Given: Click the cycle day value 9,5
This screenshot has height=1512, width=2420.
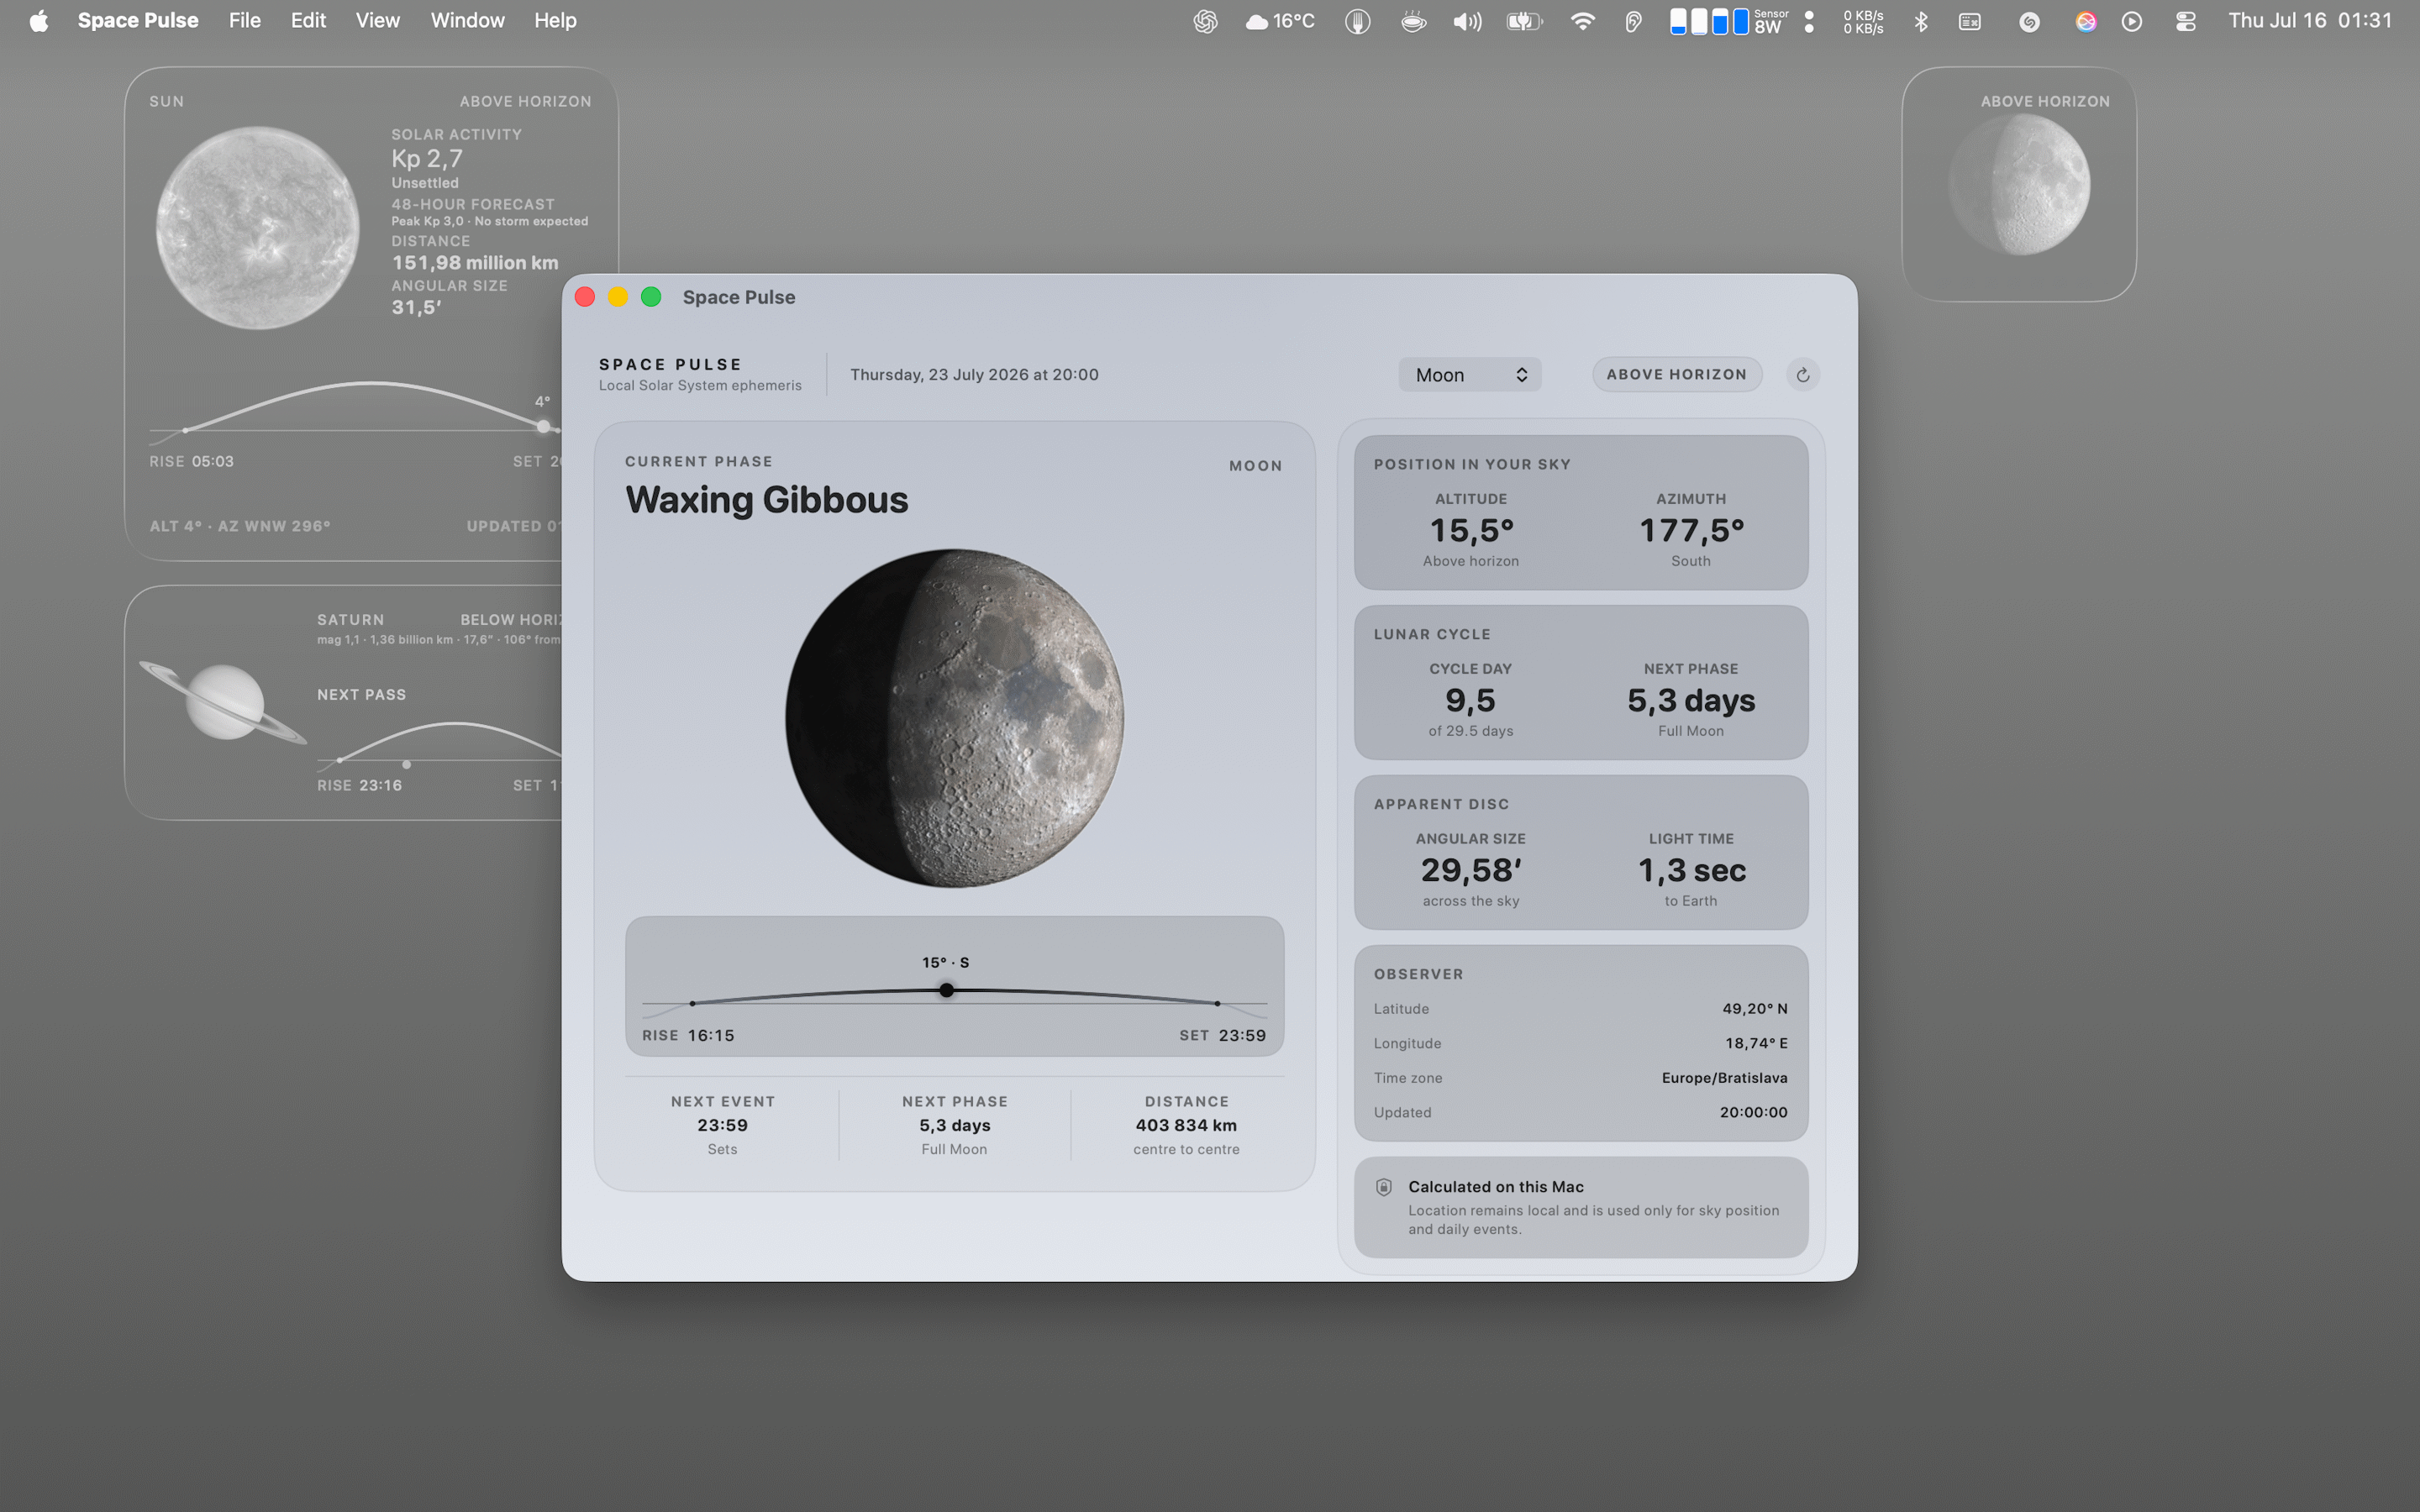Looking at the screenshot, I should (1470, 700).
